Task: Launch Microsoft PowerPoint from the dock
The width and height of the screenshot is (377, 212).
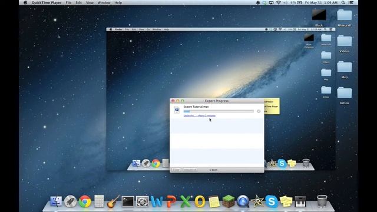Action: [x=171, y=201]
